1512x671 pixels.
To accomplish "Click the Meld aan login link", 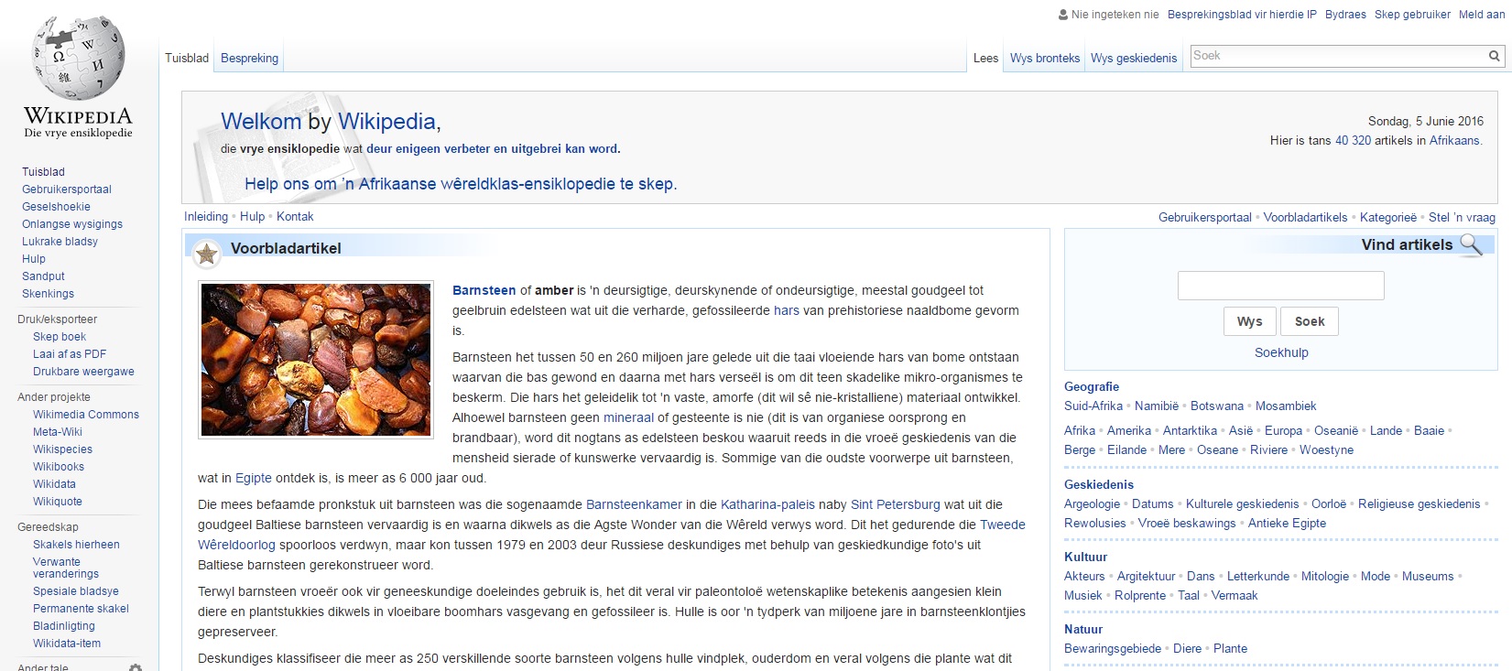I will [1482, 15].
